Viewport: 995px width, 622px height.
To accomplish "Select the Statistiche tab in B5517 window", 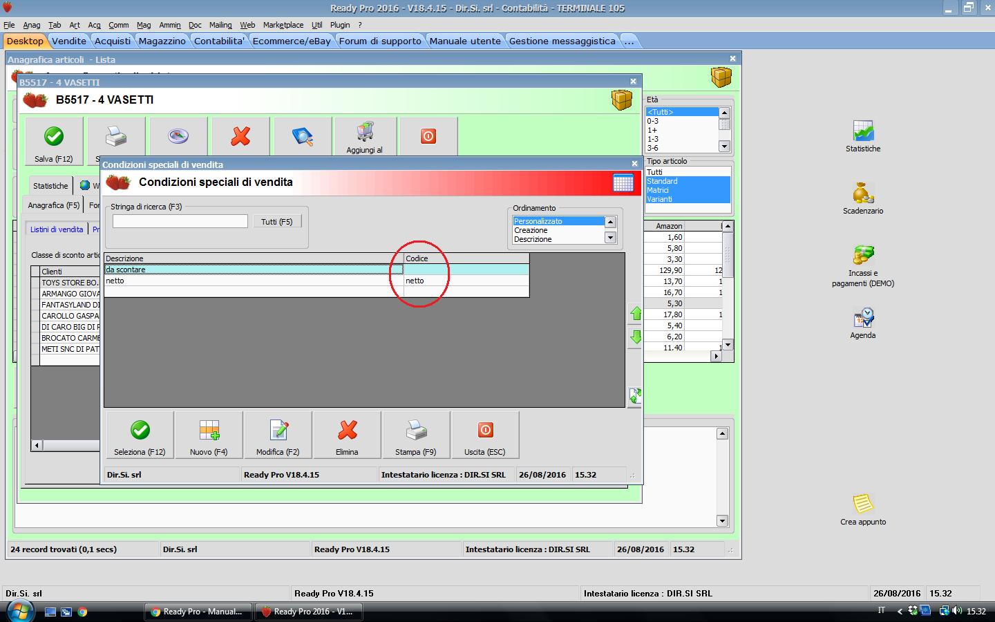I will (50, 186).
